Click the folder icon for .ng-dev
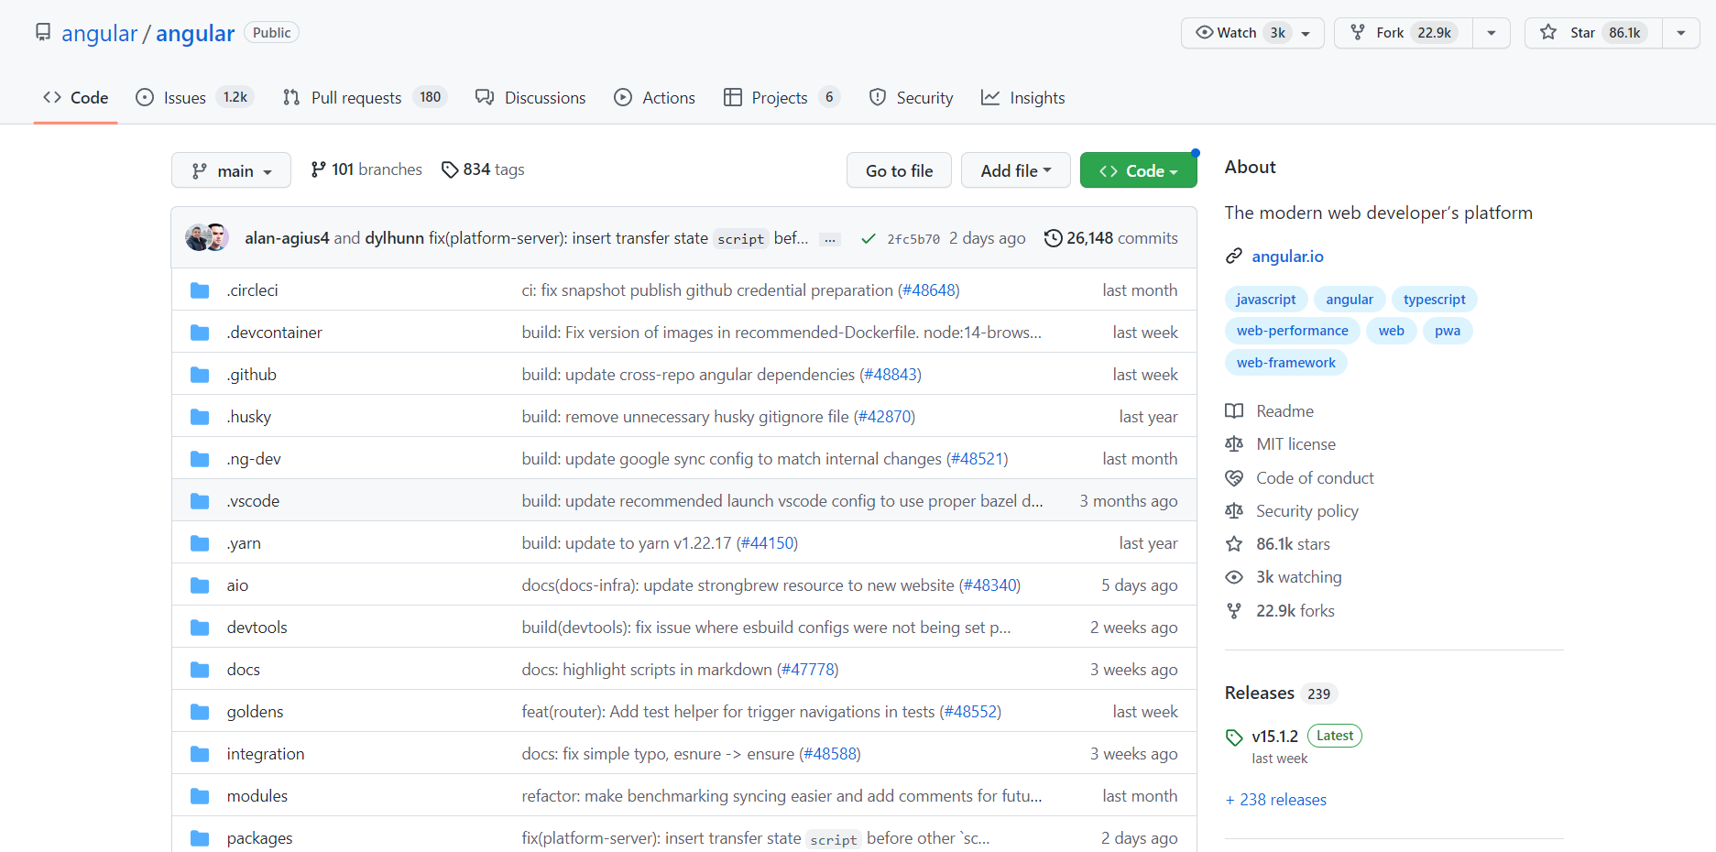 pos(200,459)
